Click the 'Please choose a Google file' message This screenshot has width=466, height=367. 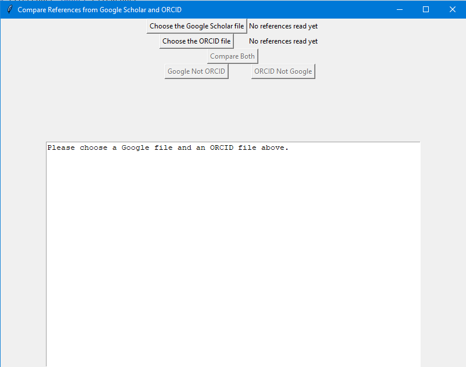coord(168,147)
